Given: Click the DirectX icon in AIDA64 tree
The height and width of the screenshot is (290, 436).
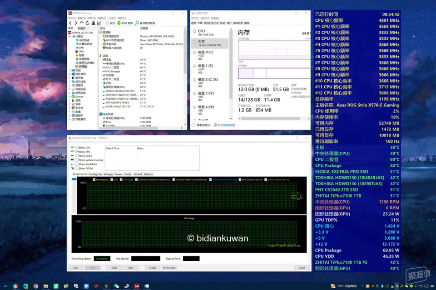Looking at the screenshot, I should click(x=74, y=97).
